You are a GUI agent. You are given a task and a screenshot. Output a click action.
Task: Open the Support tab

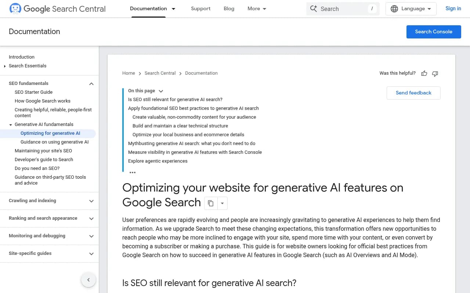pos(200,9)
